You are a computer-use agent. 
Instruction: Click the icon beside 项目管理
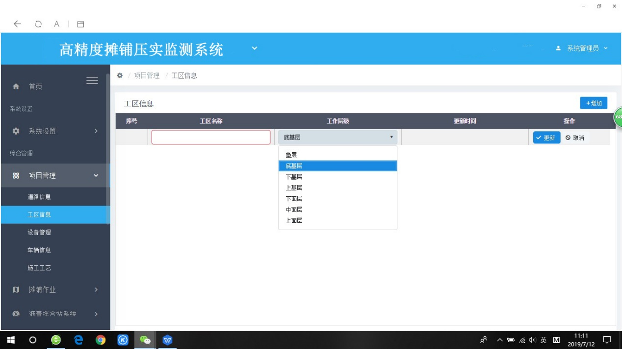[16, 176]
